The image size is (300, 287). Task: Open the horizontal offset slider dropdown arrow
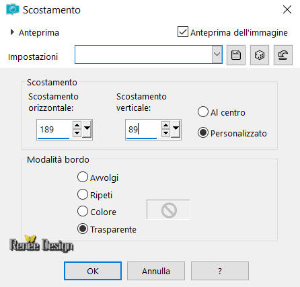click(x=87, y=129)
